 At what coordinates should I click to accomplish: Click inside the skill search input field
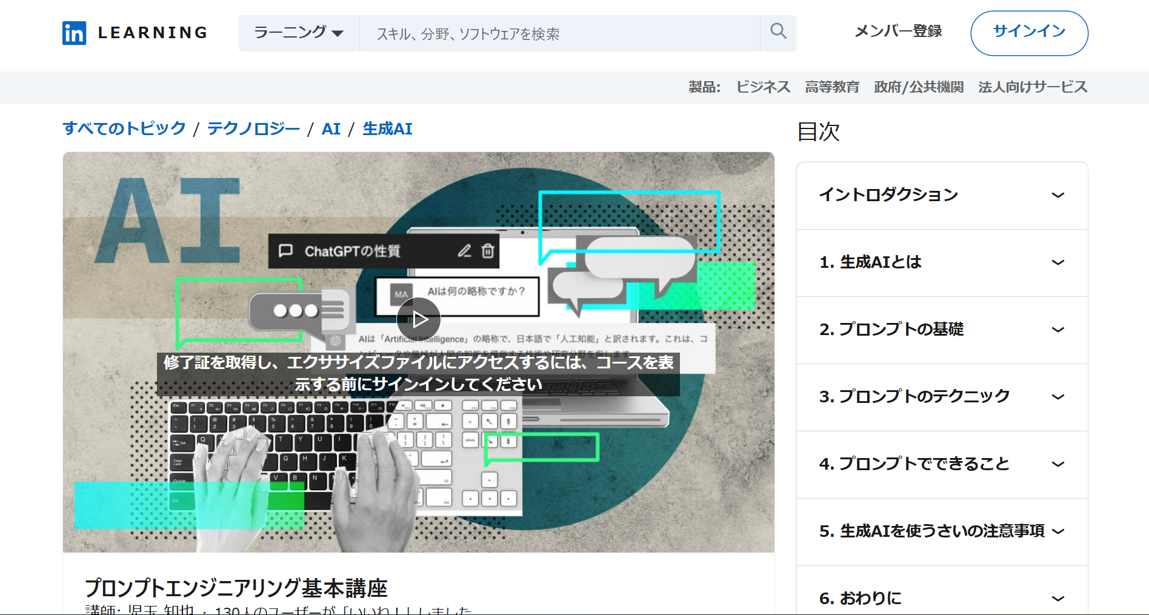click(545, 33)
